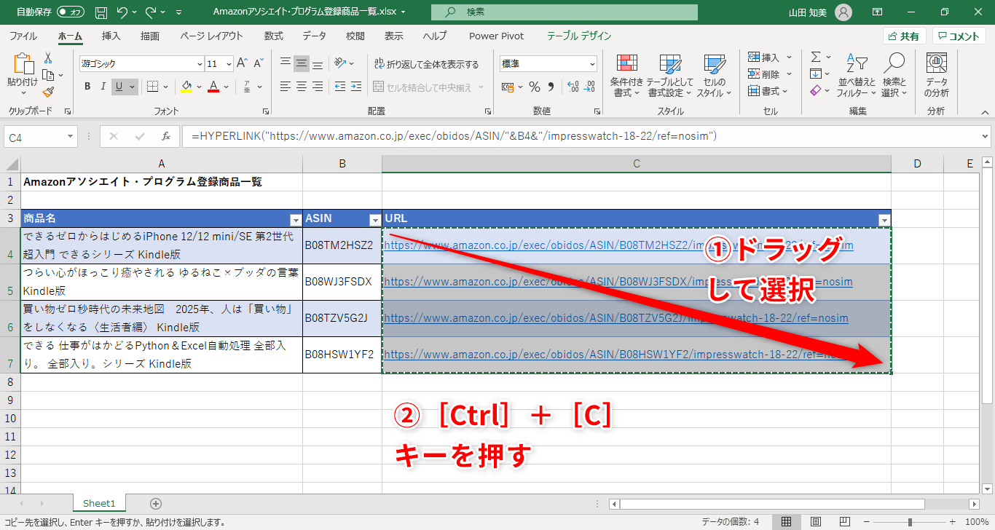Viewport: 995px width, 530px height.
Task: Undo the last action
Action: pyautogui.click(x=122, y=12)
